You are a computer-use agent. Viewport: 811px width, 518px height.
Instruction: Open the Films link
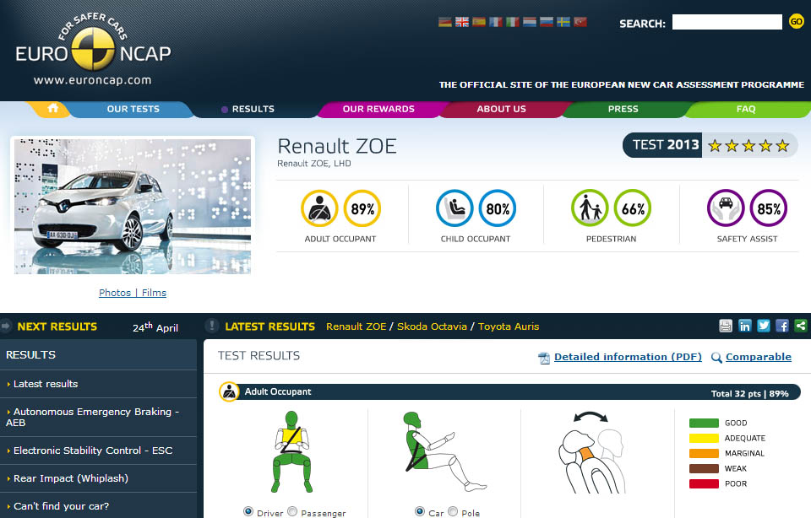154,293
